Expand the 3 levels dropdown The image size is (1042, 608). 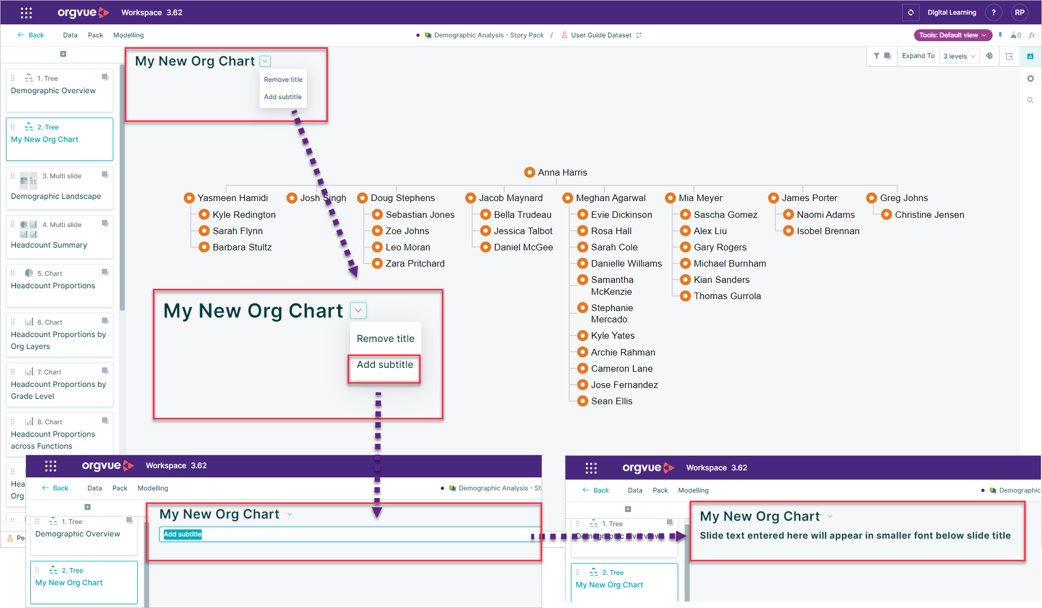coord(959,56)
